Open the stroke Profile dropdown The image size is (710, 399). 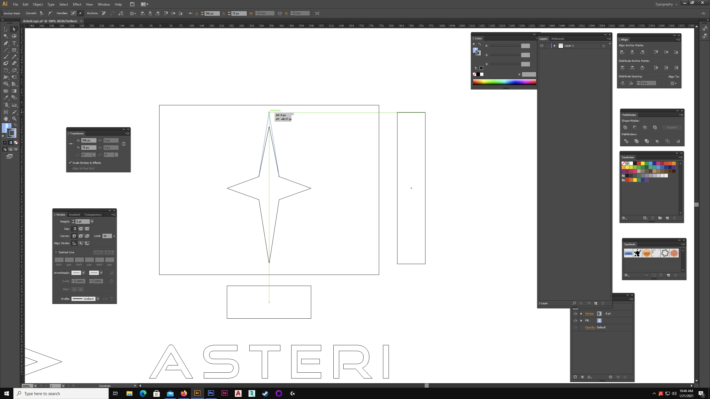click(98, 299)
